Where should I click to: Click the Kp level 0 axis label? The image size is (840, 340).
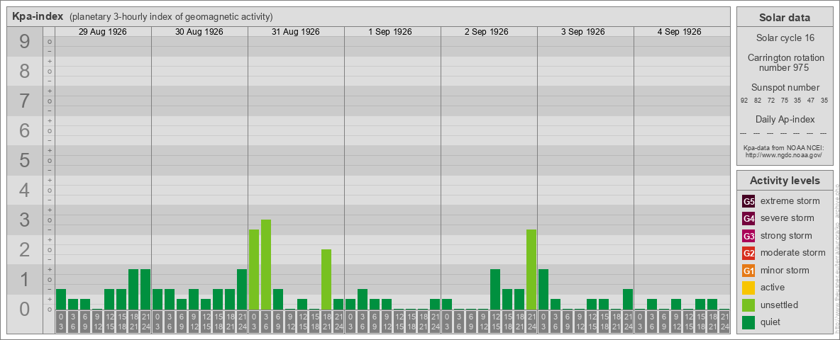(x=24, y=309)
